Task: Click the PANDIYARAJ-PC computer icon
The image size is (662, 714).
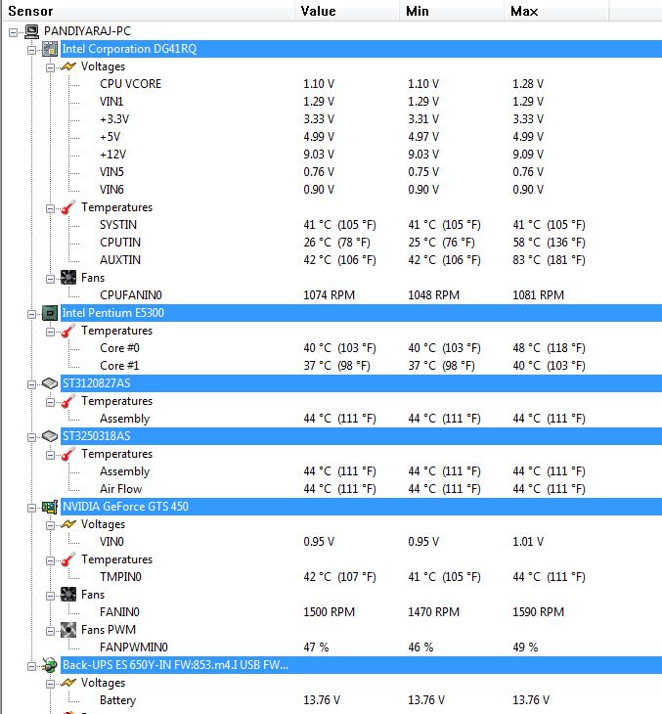Action: point(32,31)
